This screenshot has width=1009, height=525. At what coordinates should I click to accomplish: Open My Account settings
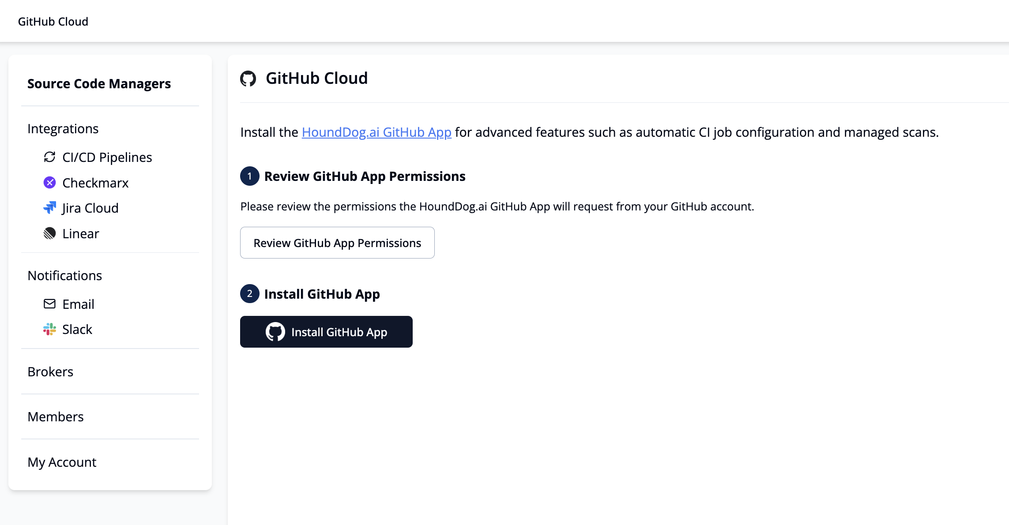[62, 462]
